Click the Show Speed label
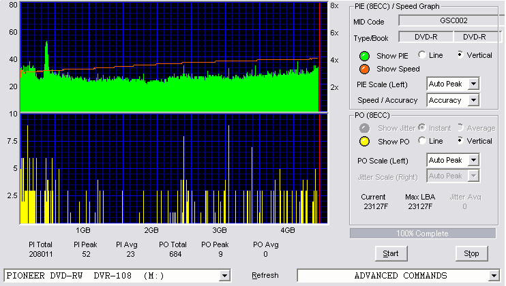The image size is (506, 286). point(398,69)
